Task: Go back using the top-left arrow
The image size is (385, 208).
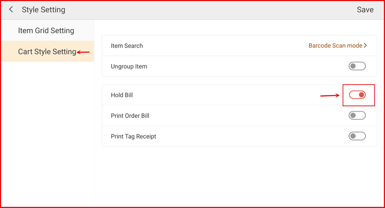Action: [11, 10]
